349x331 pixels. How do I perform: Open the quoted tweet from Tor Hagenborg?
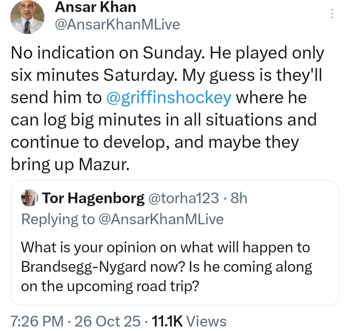174,242
